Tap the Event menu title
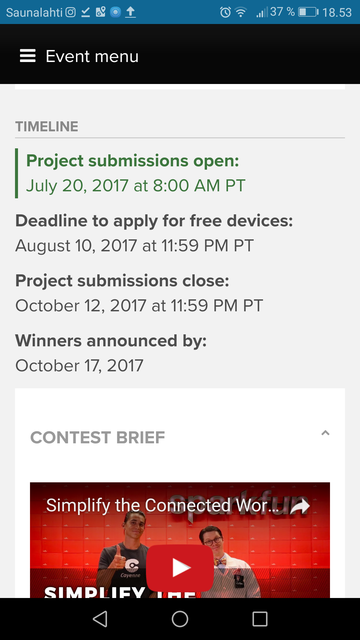This screenshot has height=640, width=360. pyautogui.click(x=92, y=56)
